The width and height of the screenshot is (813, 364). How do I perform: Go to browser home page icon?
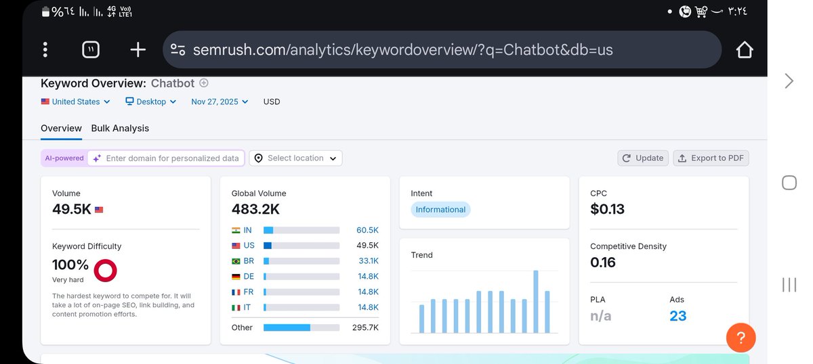pyautogui.click(x=745, y=49)
